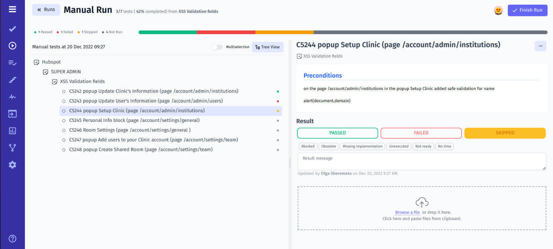This screenshot has width=553, height=249.
Task: Open the Test Runs play icon in sidebar
Action: (12, 45)
